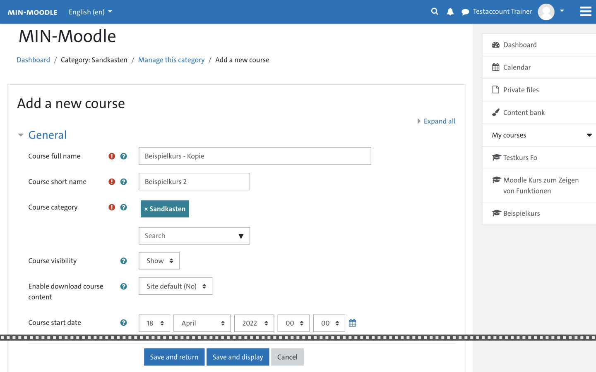This screenshot has width=596, height=372.
Task: Open help for Course short name
Action: 123,182
